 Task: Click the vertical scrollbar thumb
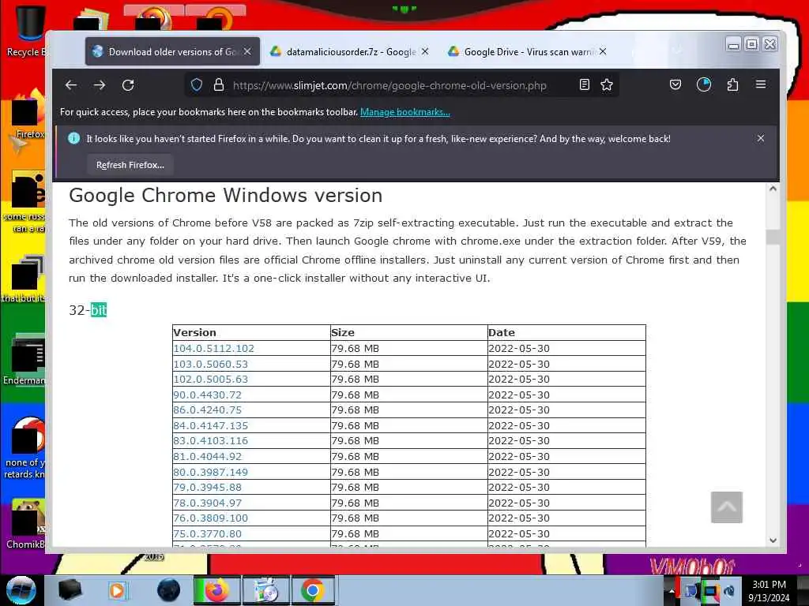[773, 237]
